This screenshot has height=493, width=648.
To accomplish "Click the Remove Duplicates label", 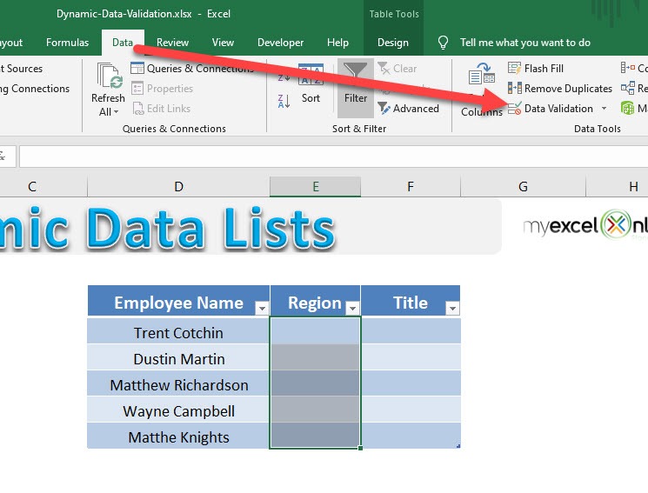I will pyautogui.click(x=568, y=89).
